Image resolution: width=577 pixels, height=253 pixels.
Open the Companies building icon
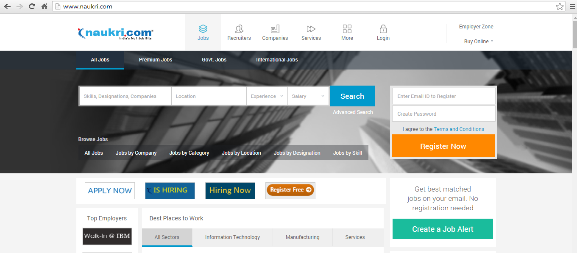275,29
